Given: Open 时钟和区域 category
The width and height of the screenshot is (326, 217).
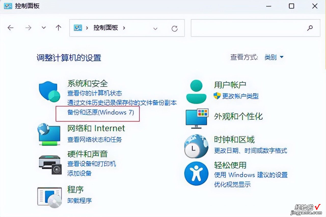Looking at the screenshot, I should (234, 139).
